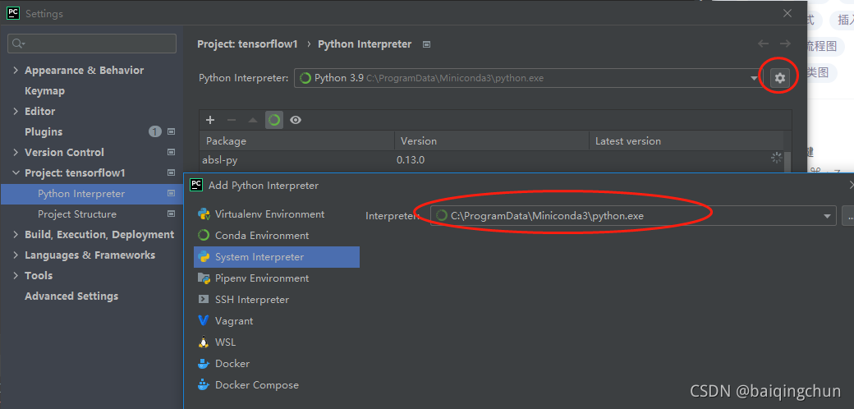
Task: Select Docker interpreter type
Action: 277,363
